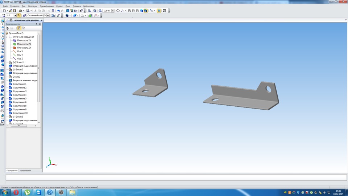The width and height of the screenshot is (348, 196).
Task: Open the cursor step 1.0 dropdown arrow
Action: 15,15
